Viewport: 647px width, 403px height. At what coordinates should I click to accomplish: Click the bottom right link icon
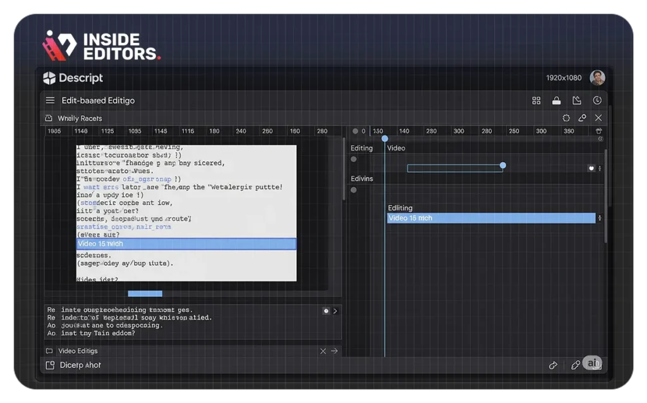point(575,365)
